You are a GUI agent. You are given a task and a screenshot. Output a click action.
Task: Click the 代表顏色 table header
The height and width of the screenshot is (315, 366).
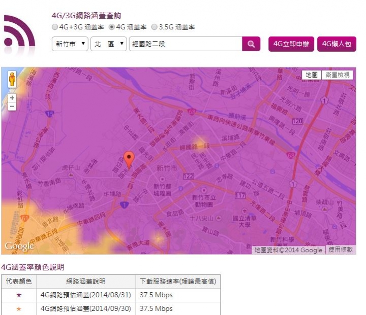point(19,281)
